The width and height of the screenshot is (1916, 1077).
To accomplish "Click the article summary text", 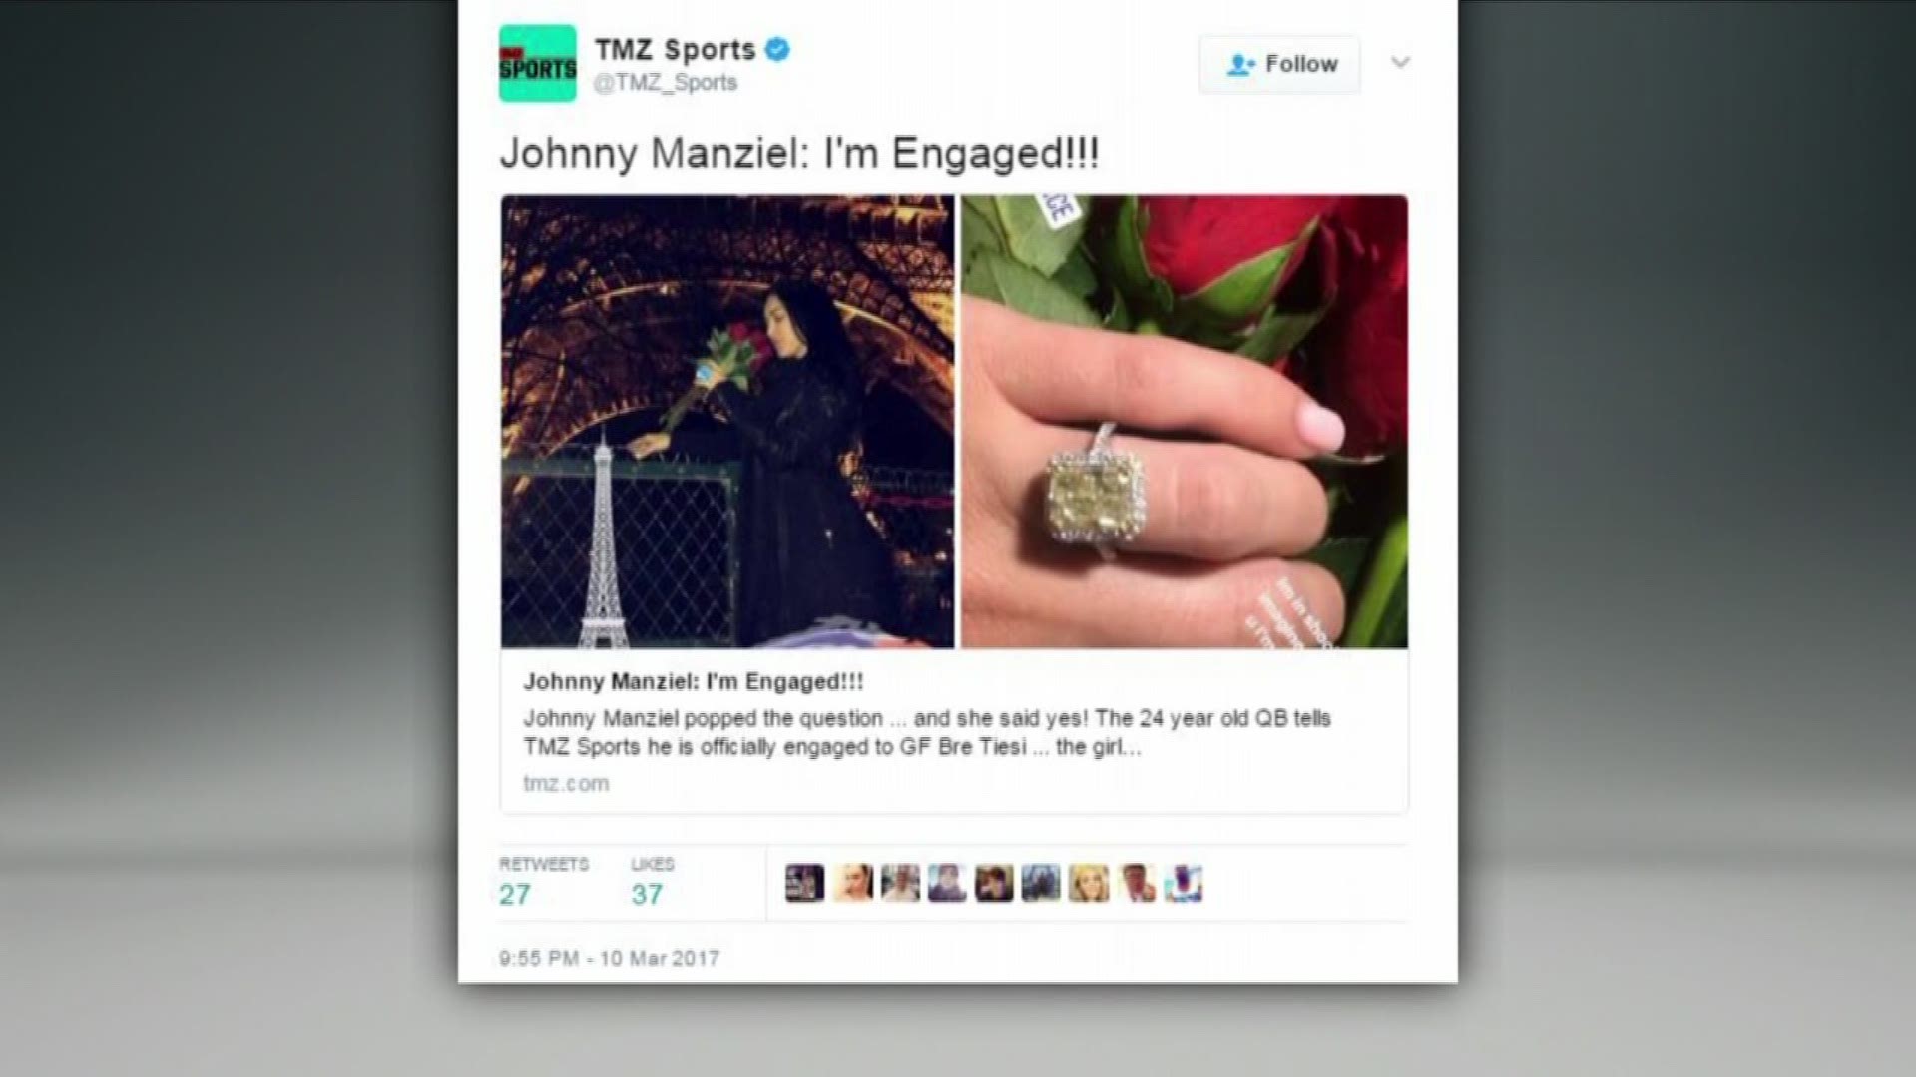I will 927,732.
